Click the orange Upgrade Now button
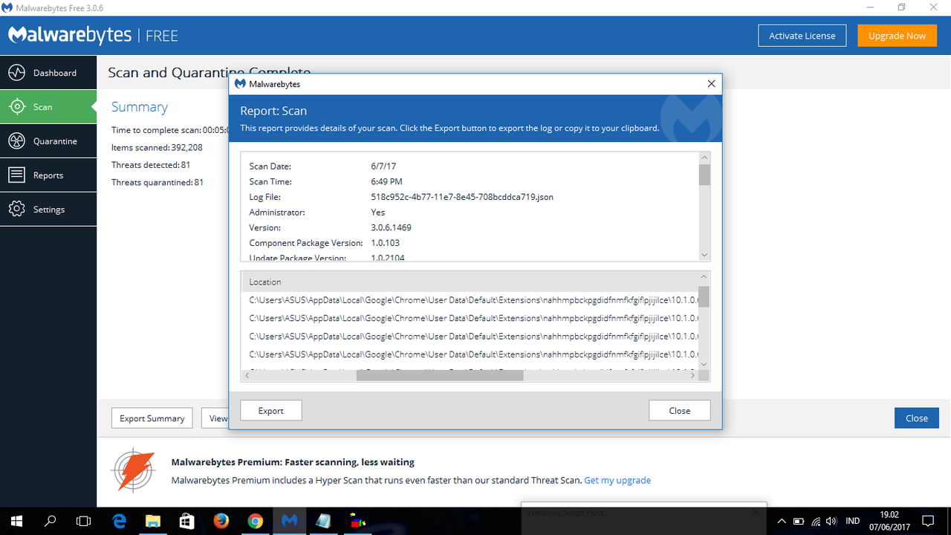Screen dimensions: 951x535 897,36
